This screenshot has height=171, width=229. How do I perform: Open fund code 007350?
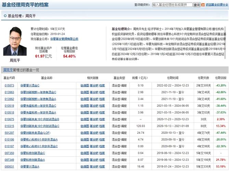[9, 153]
